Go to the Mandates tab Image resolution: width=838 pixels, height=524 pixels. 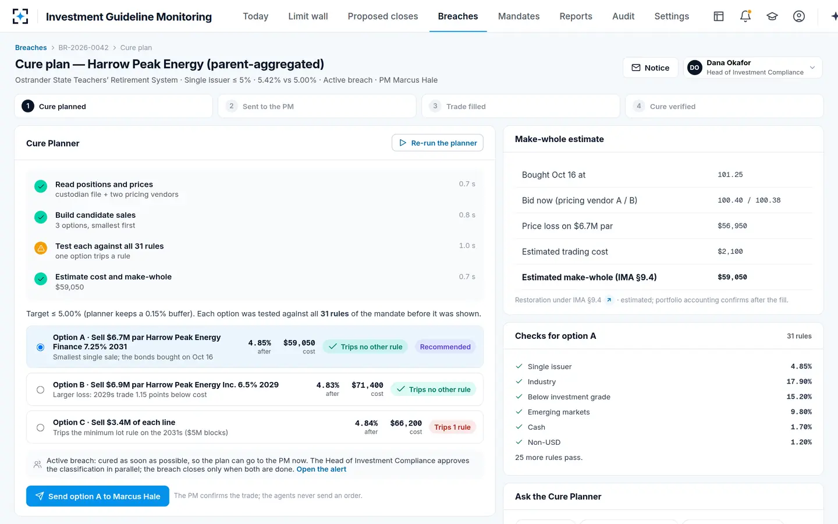[519, 16]
